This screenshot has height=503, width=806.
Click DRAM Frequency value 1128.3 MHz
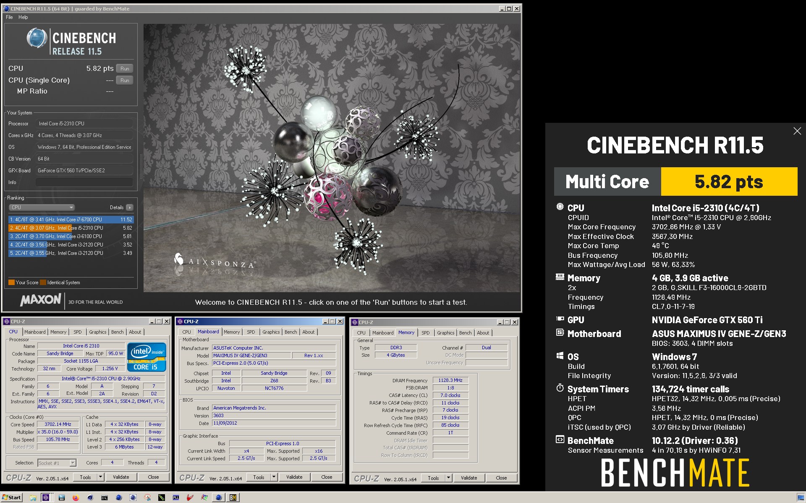click(450, 381)
